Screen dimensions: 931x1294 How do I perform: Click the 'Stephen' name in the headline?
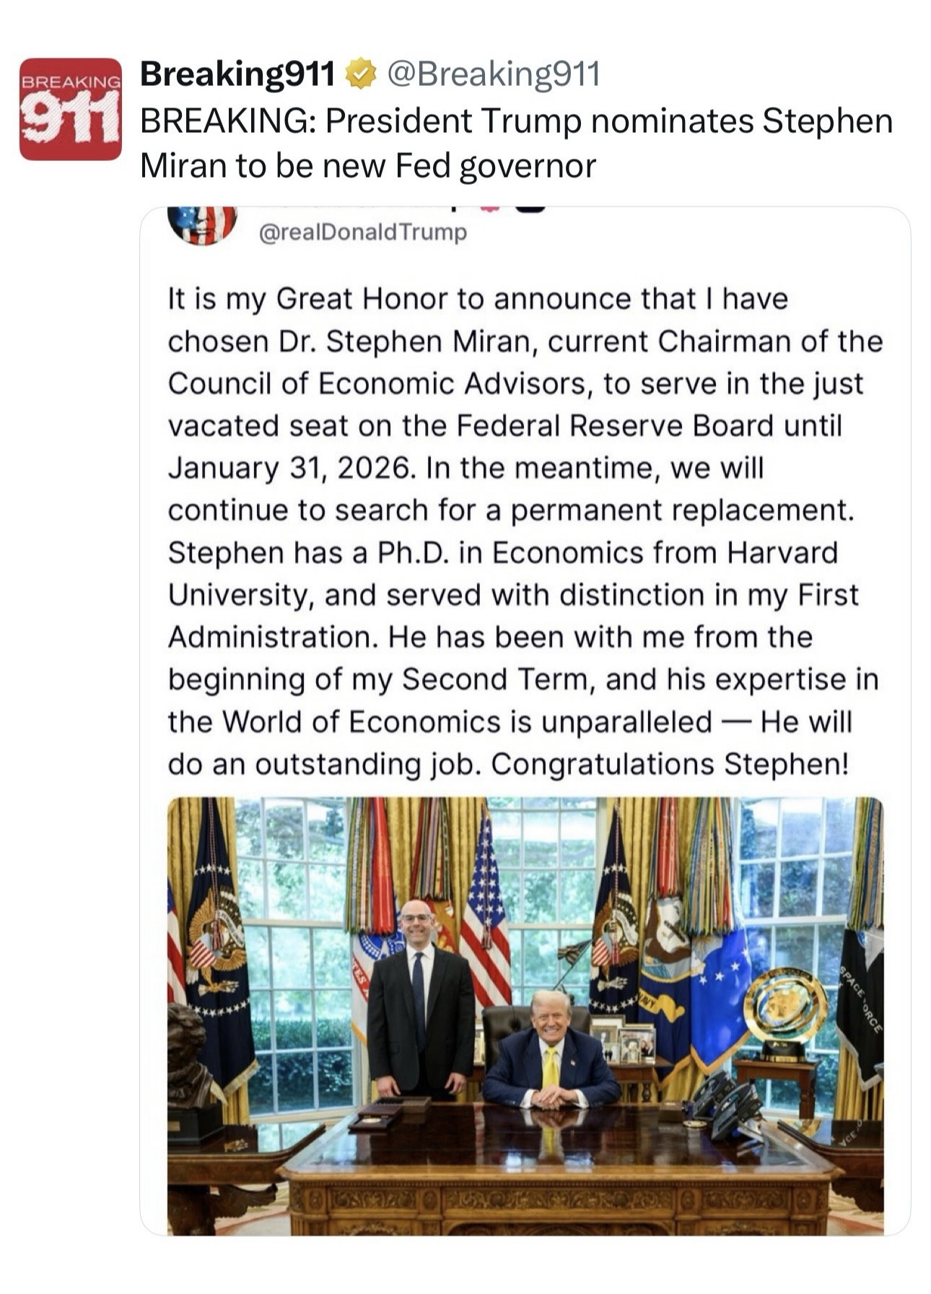point(827,121)
